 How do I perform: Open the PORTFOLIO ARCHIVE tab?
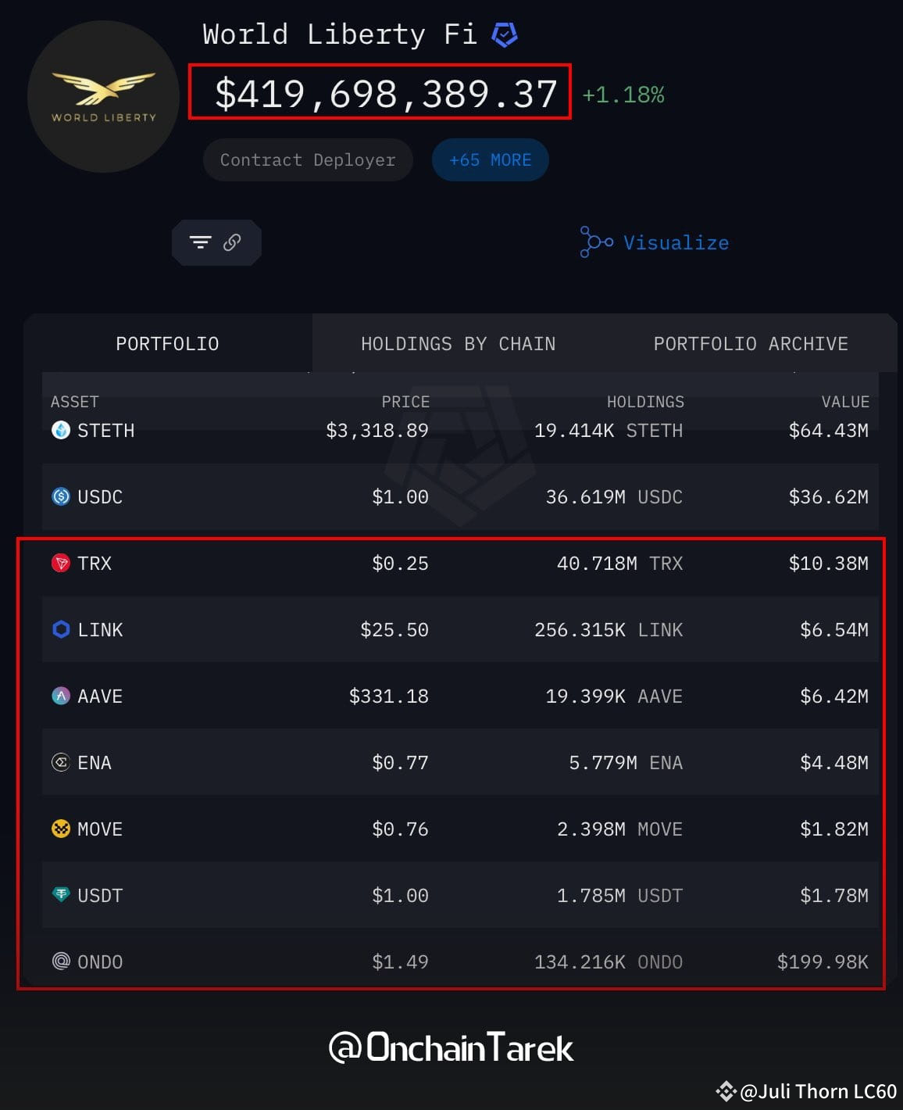tap(751, 343)
